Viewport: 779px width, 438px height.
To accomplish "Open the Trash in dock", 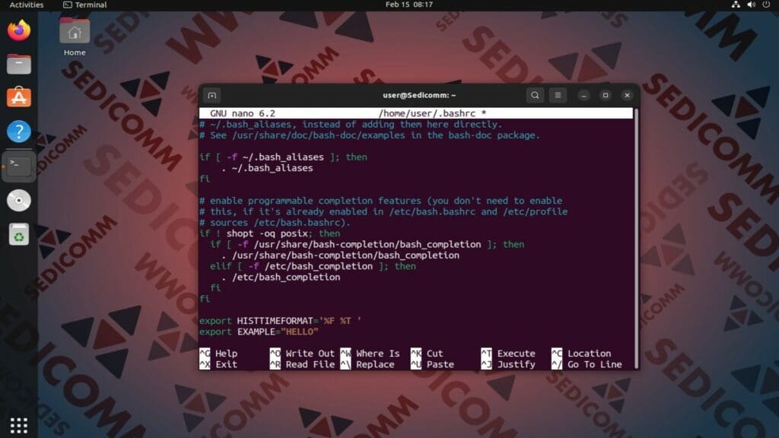I will tap(19, 234).
